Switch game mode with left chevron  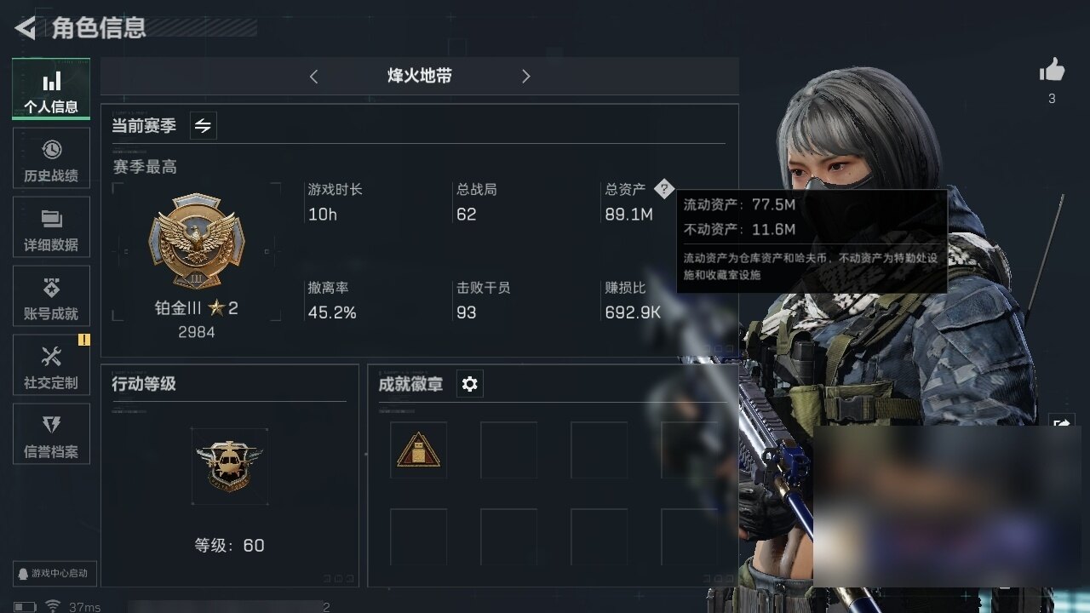coord(313,77)
